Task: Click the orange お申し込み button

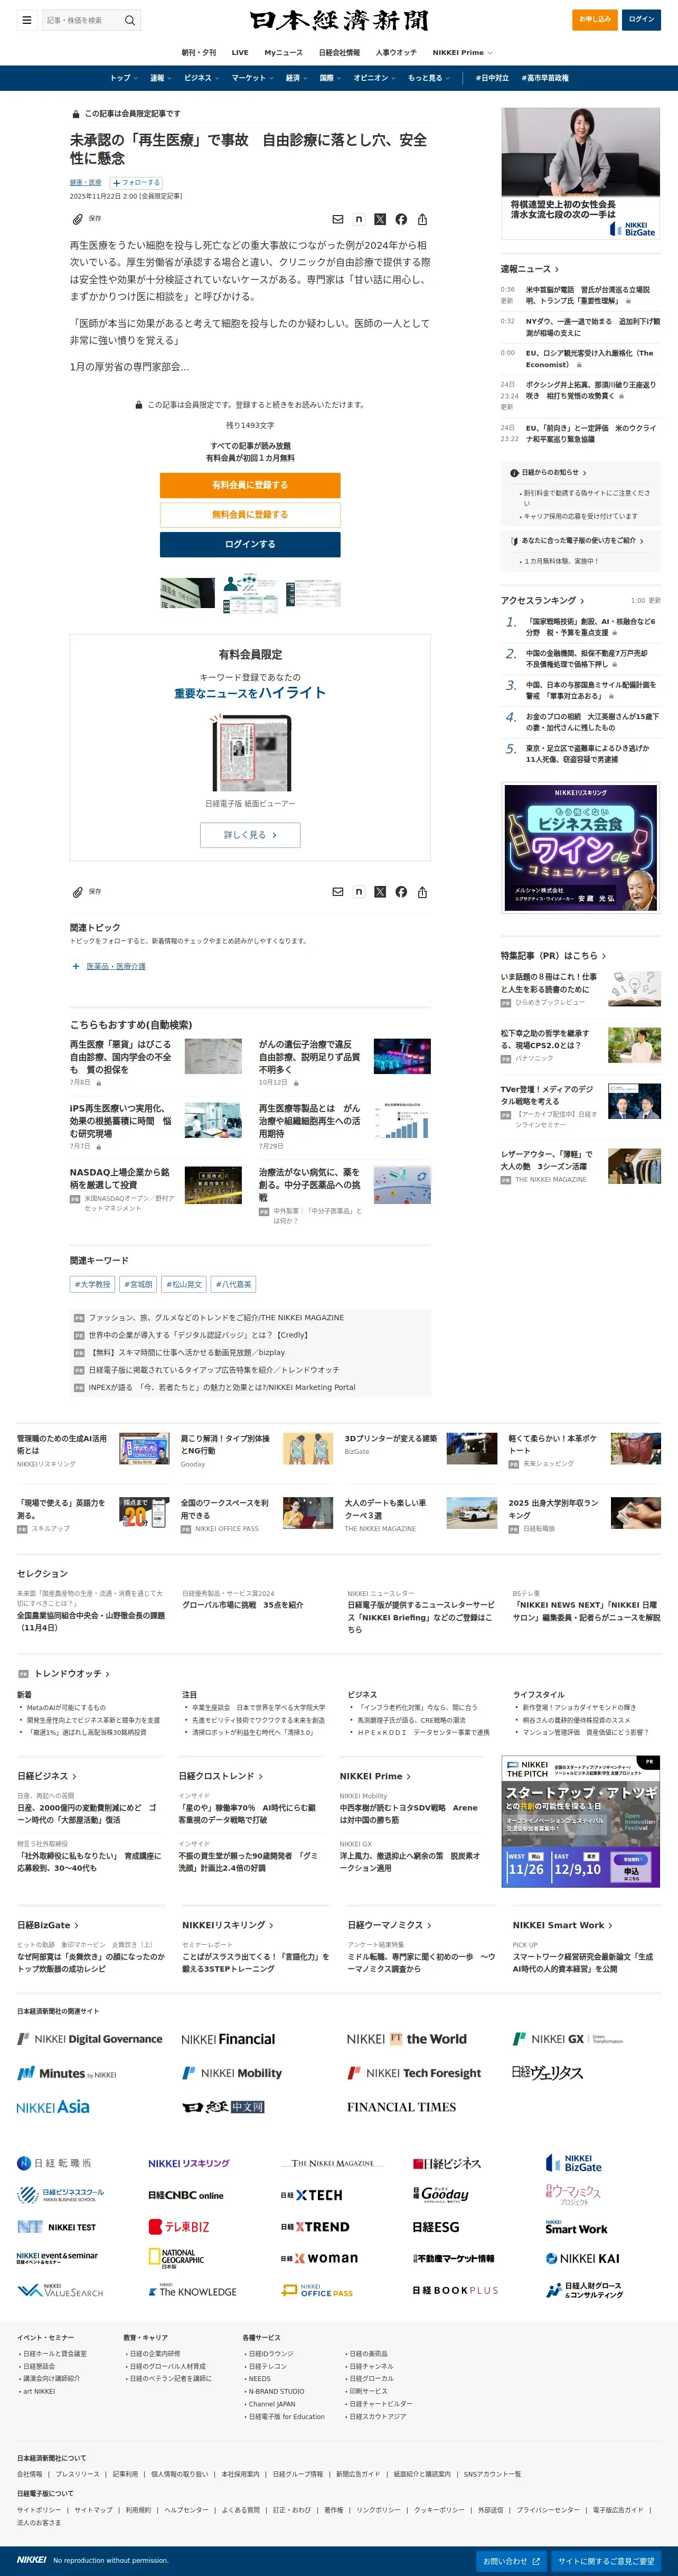Action: 594,19
